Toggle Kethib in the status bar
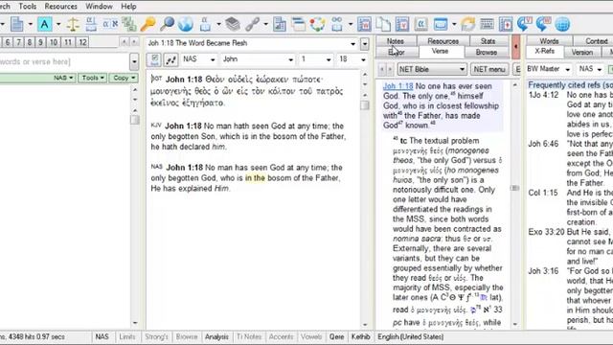This screenshot has height=345, width=613. click(x=360, y=336)
